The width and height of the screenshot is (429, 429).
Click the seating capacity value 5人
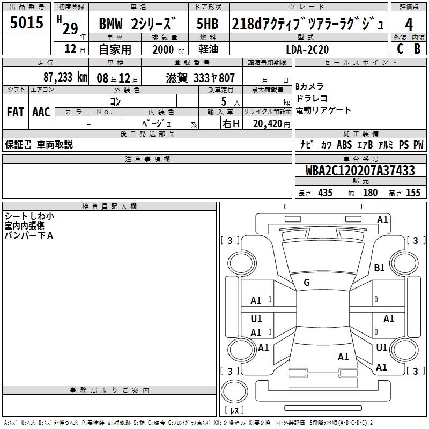230,102
